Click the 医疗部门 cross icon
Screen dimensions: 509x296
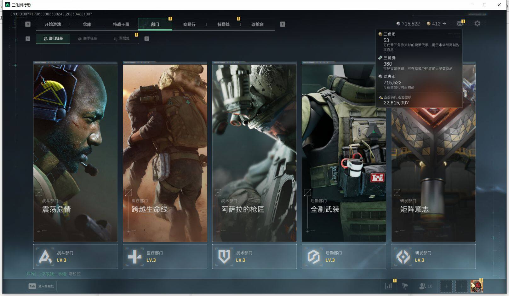click(x=134, y=257)
